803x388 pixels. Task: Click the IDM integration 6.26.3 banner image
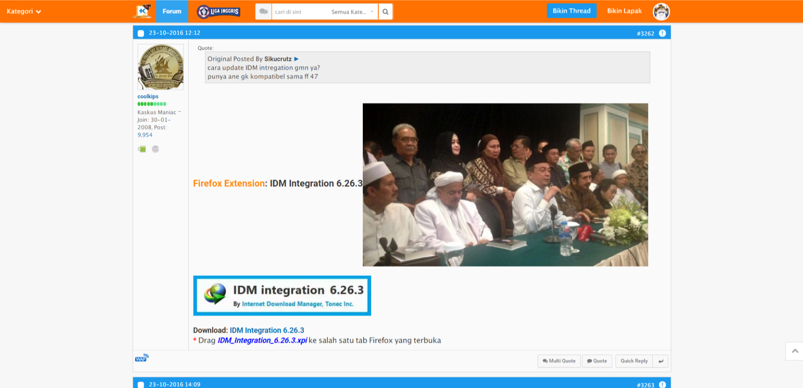coord(282,295)
